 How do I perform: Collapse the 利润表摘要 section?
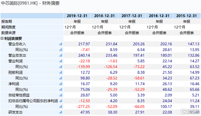tap(2, 38)
